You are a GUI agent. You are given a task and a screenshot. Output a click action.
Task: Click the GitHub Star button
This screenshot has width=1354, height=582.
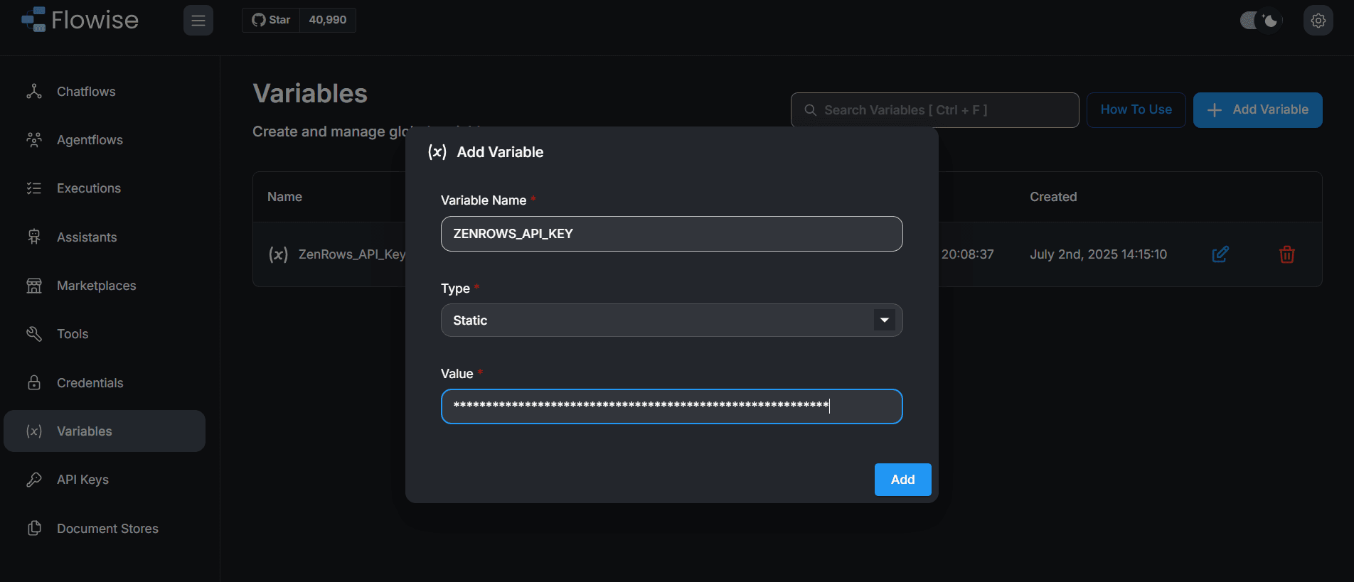tap(271, 20)
